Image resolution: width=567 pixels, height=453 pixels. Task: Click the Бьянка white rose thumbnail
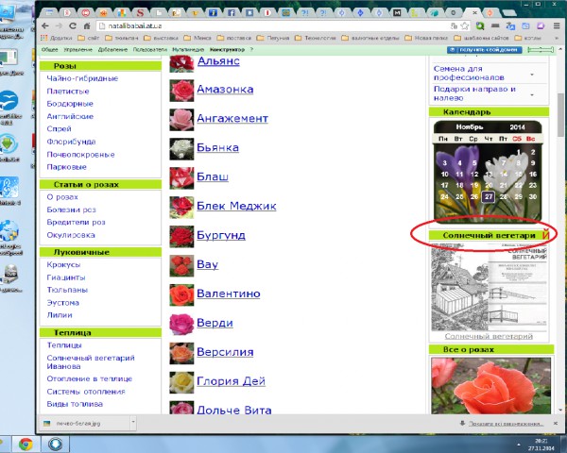(181, 149)
